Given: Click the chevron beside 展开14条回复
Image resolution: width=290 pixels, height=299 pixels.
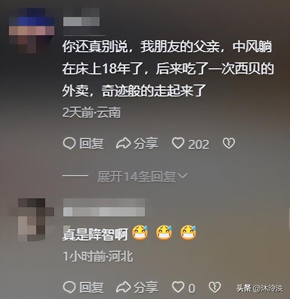Looking at the screenshot, I should [182, 175].
